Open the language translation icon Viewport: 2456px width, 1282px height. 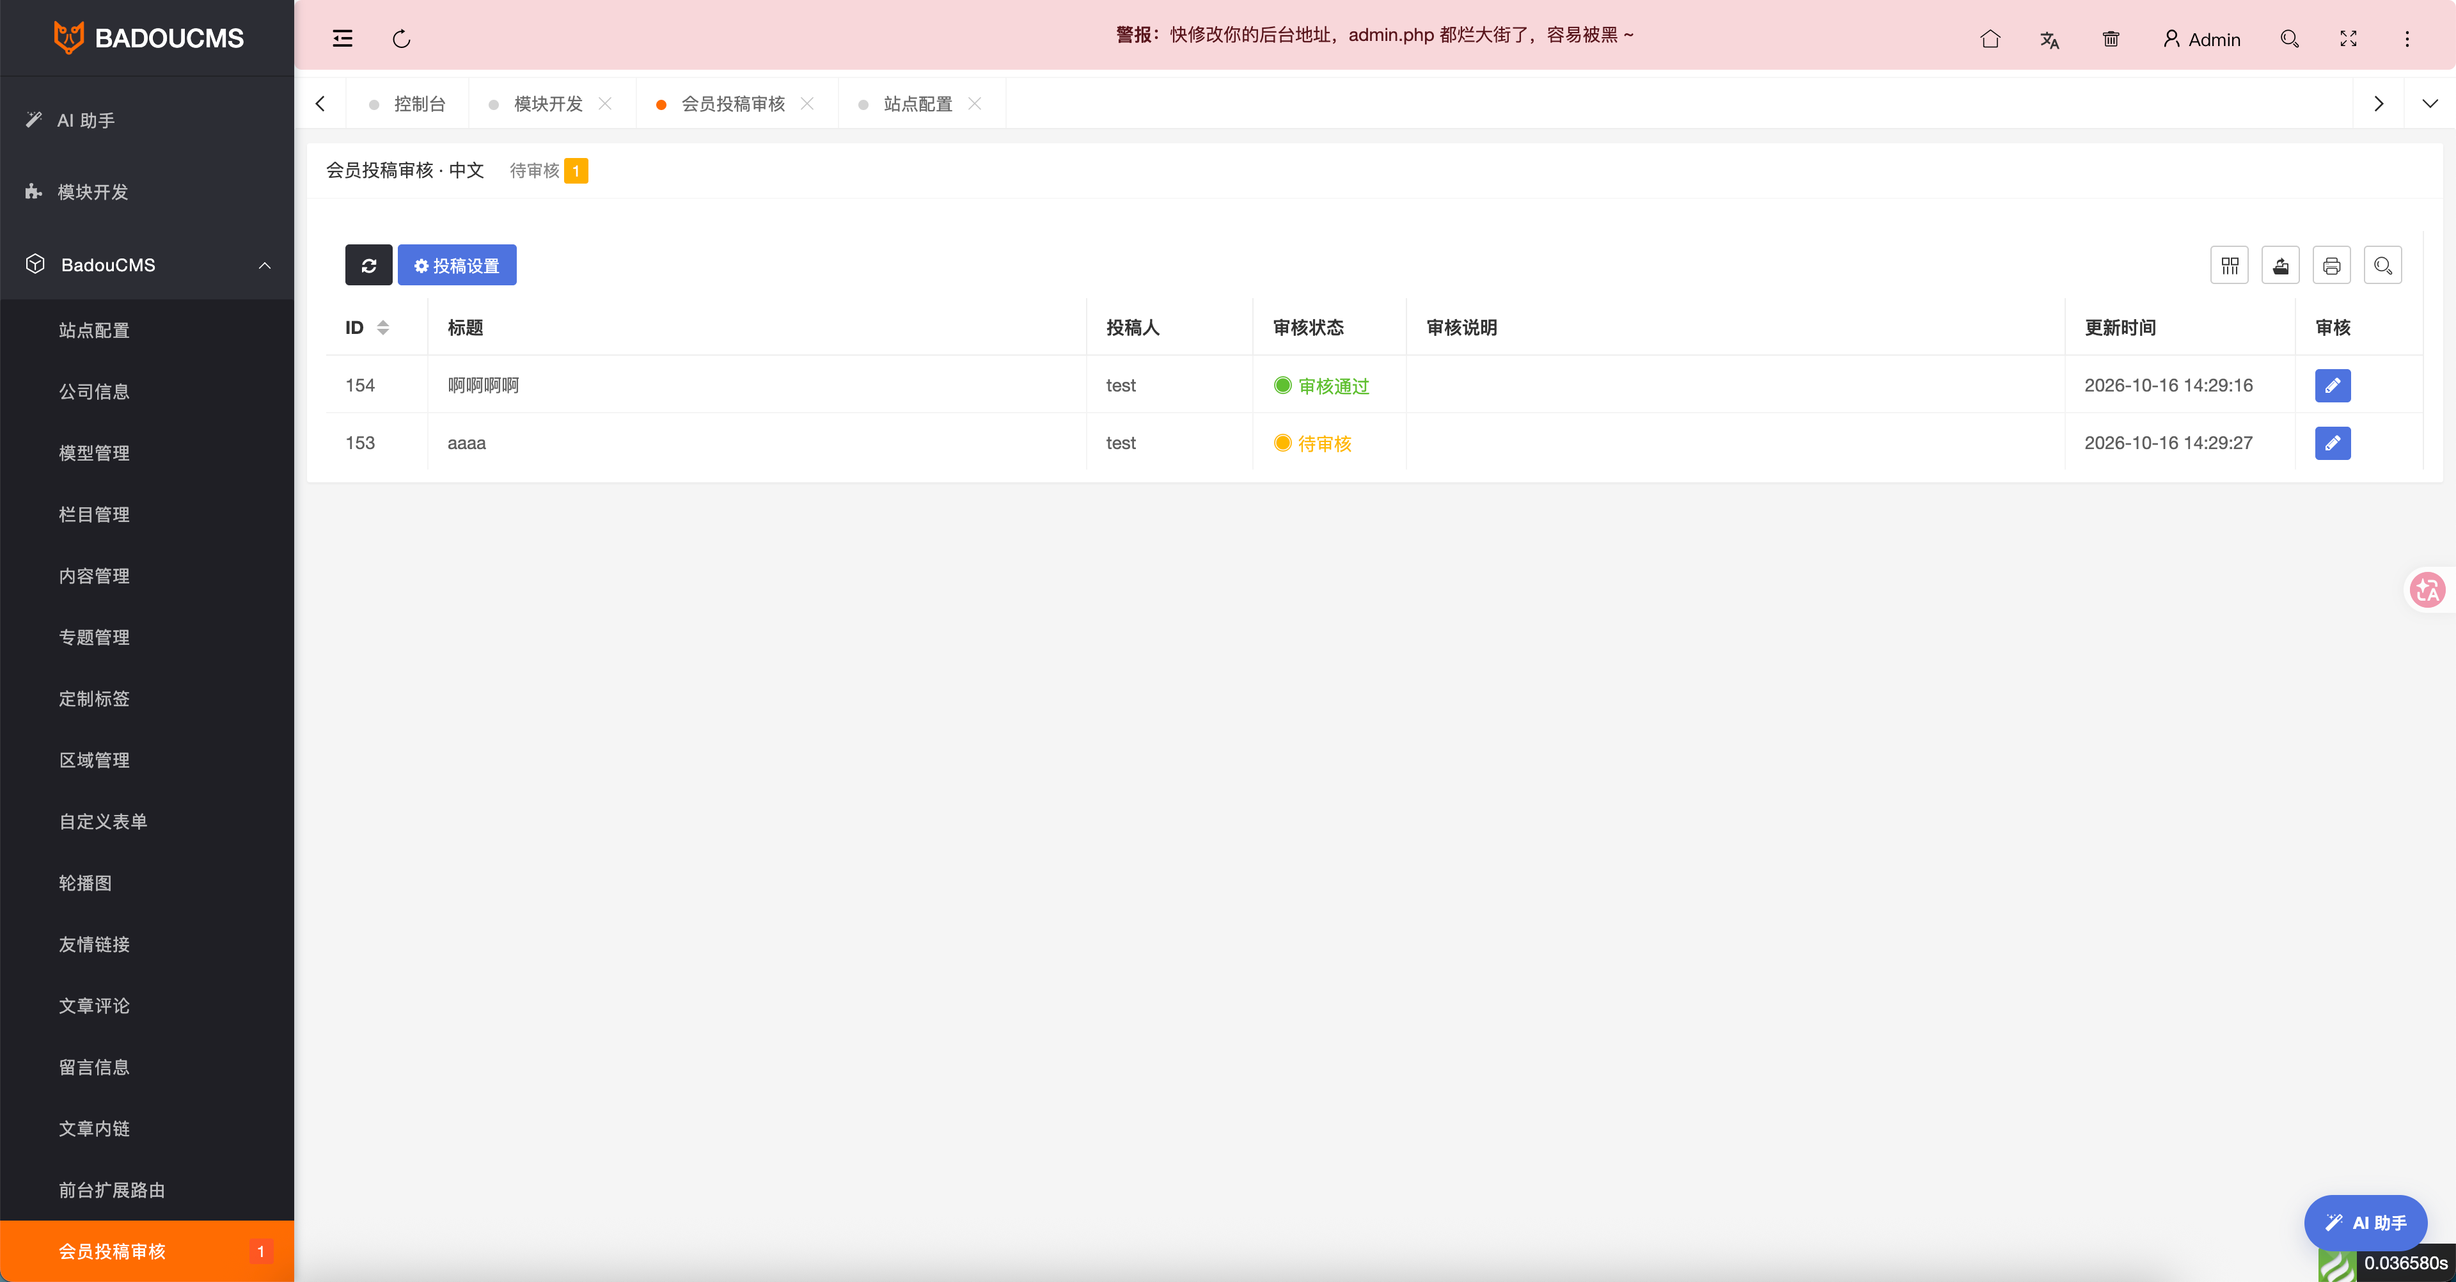[x=2050, y=39]
